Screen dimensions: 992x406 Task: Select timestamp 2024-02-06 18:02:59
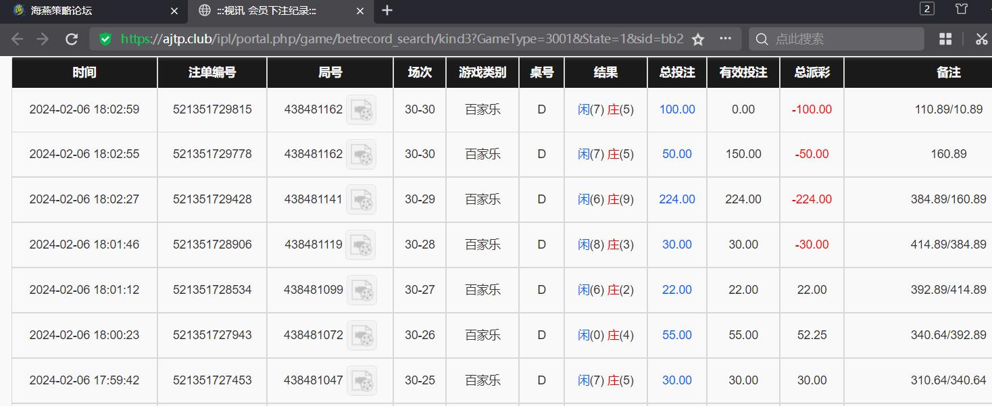click(x=84, y=109)
